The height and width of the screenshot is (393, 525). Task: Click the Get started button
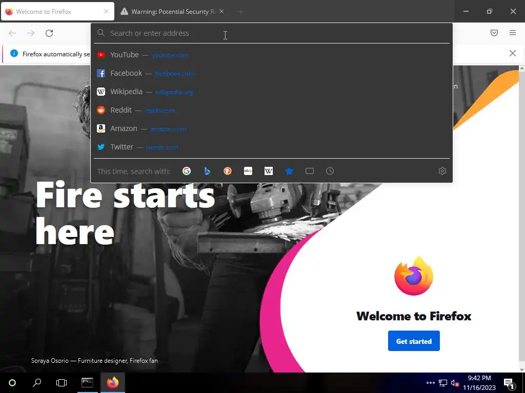coord(414,341)
